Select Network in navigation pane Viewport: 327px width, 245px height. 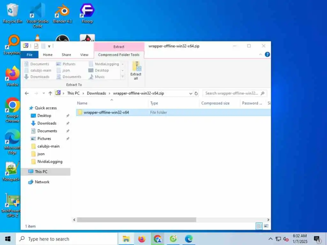(42, 182)
